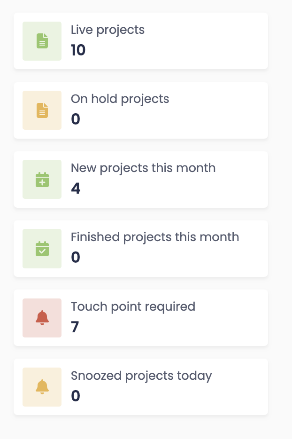Click the red bell icon for Touch point required
This screenshot has height=439, width=292.
pyautogui.click(x=42, y=318)
